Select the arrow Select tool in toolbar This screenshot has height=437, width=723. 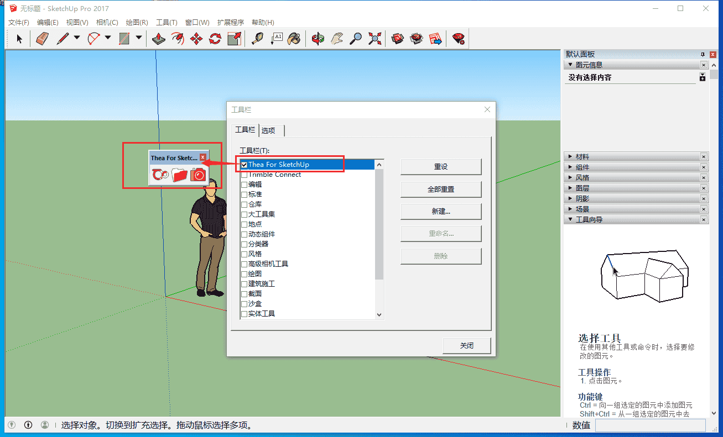click(x=19, y=39)
